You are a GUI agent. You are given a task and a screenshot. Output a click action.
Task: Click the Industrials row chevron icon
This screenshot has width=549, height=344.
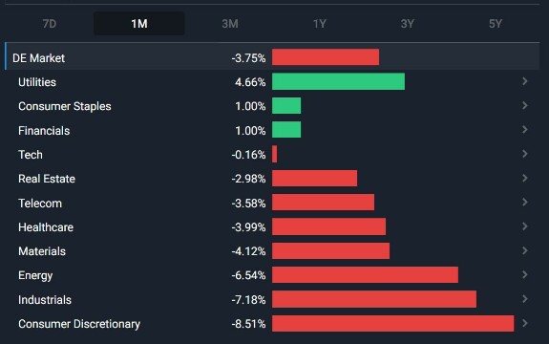tap(524, 299)
